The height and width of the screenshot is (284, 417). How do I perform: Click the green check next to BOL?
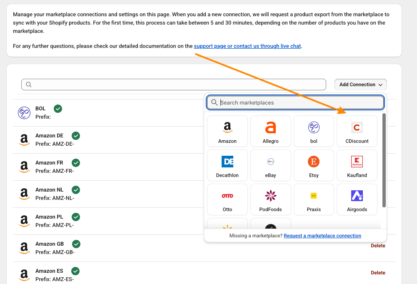(58, 109)
